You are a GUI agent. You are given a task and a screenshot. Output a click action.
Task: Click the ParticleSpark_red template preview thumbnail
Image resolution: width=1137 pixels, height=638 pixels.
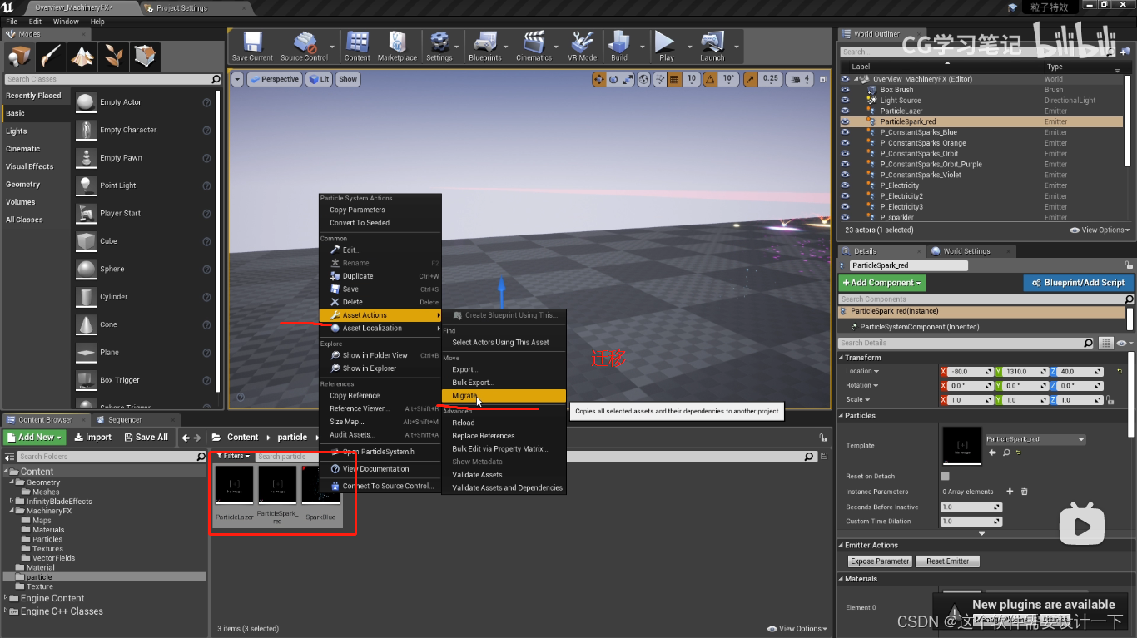click(x=961, y=445)
